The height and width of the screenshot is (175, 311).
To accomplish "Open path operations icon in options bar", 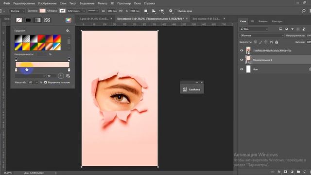I will (146, 11).
